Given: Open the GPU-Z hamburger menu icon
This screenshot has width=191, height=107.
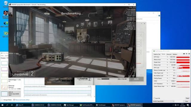Looking at the screenshot, I should (189, 54).
